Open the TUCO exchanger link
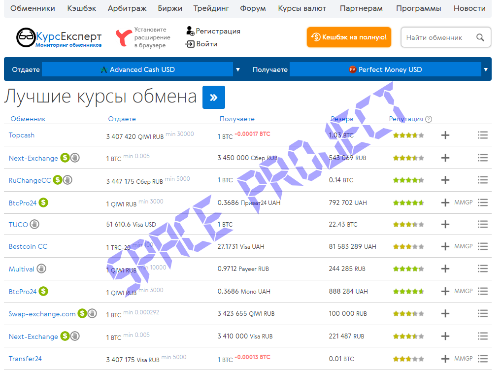This screenshot has height=370, width=502. (18, 225)
